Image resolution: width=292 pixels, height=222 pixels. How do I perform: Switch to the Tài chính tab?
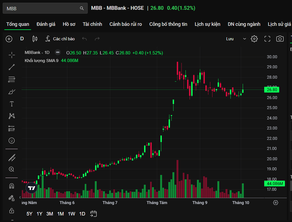click(92, 24)
